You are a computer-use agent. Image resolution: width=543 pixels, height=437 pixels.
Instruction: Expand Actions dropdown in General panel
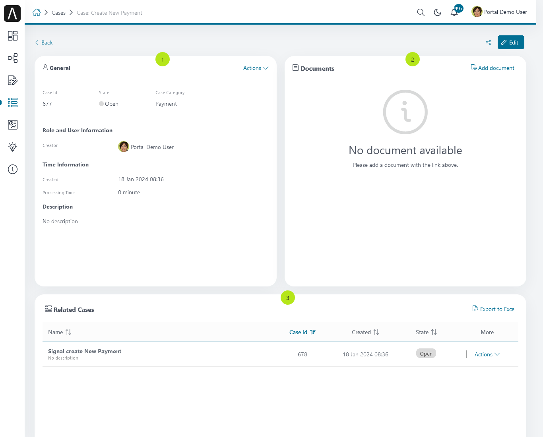[256, 68]
